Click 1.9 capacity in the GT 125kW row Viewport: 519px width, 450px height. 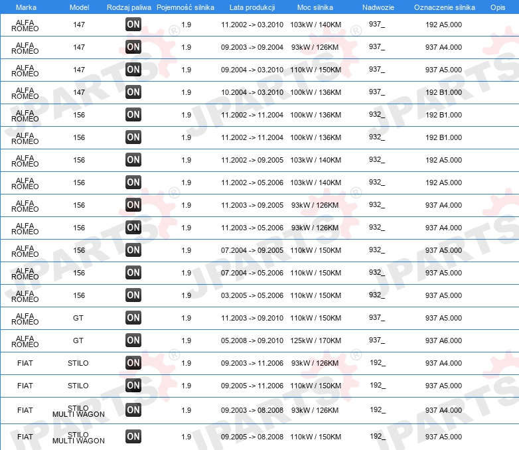pos(186,340)
